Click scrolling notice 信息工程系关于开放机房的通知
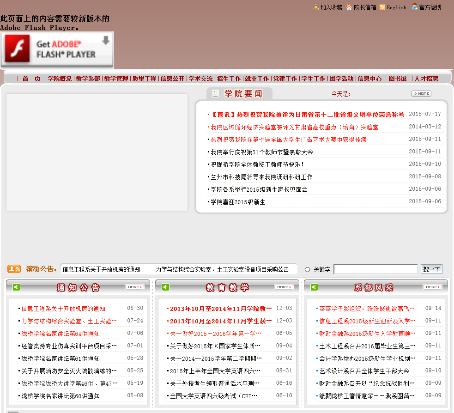This screenshot has height=413, width=454. pos(101,269)
